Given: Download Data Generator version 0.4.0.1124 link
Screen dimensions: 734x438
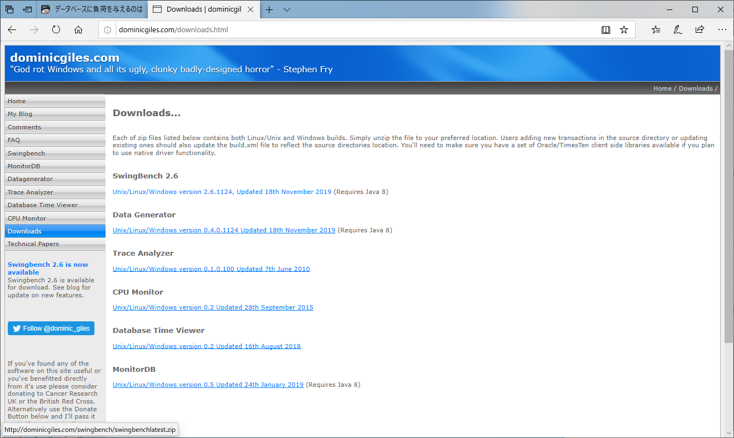Looking at the screenshot, I should [224, 230].
